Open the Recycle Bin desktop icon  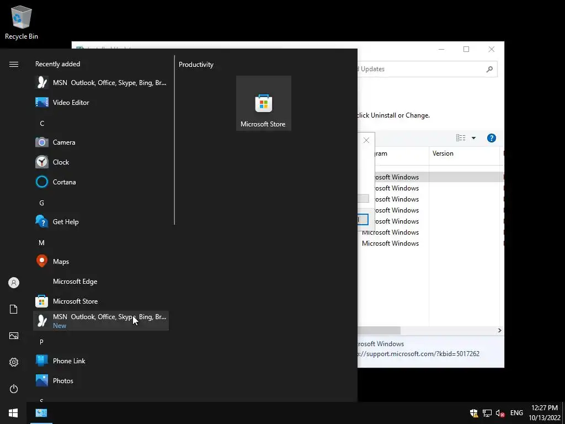(22, 22)
